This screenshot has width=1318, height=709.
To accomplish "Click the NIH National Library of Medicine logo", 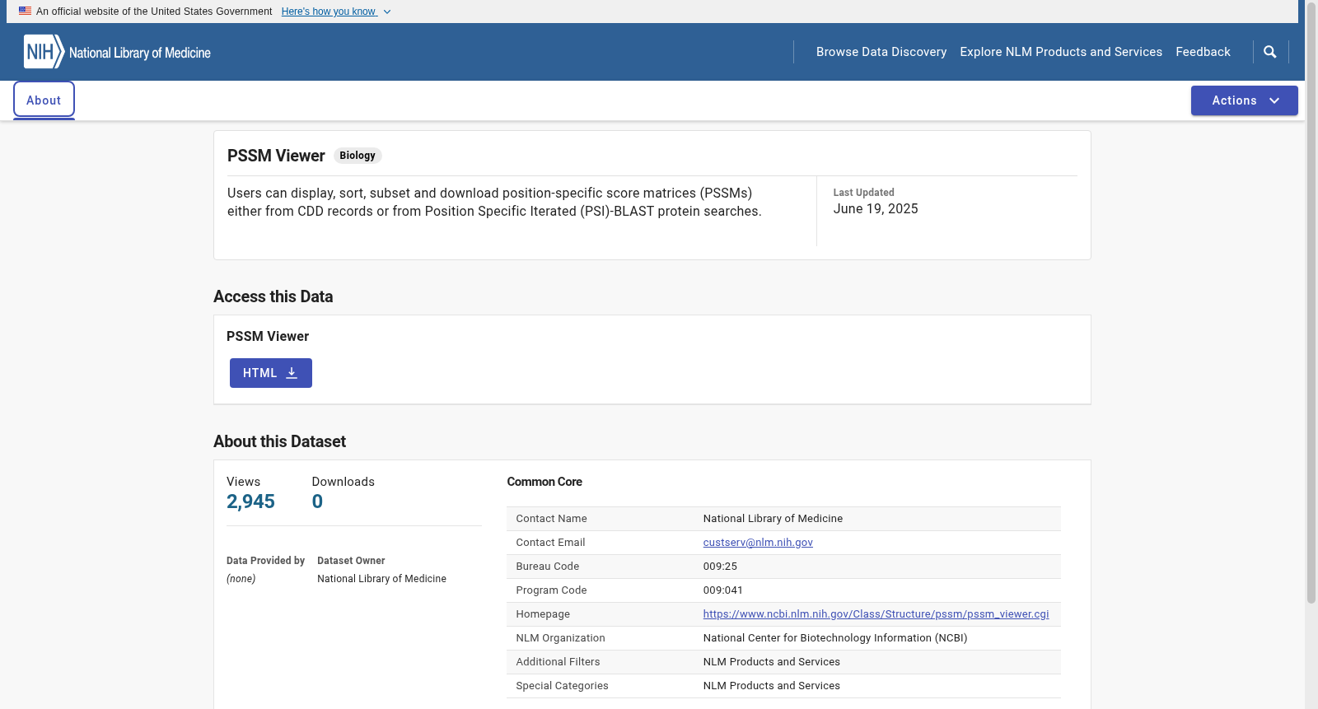I will pos(117,52).
